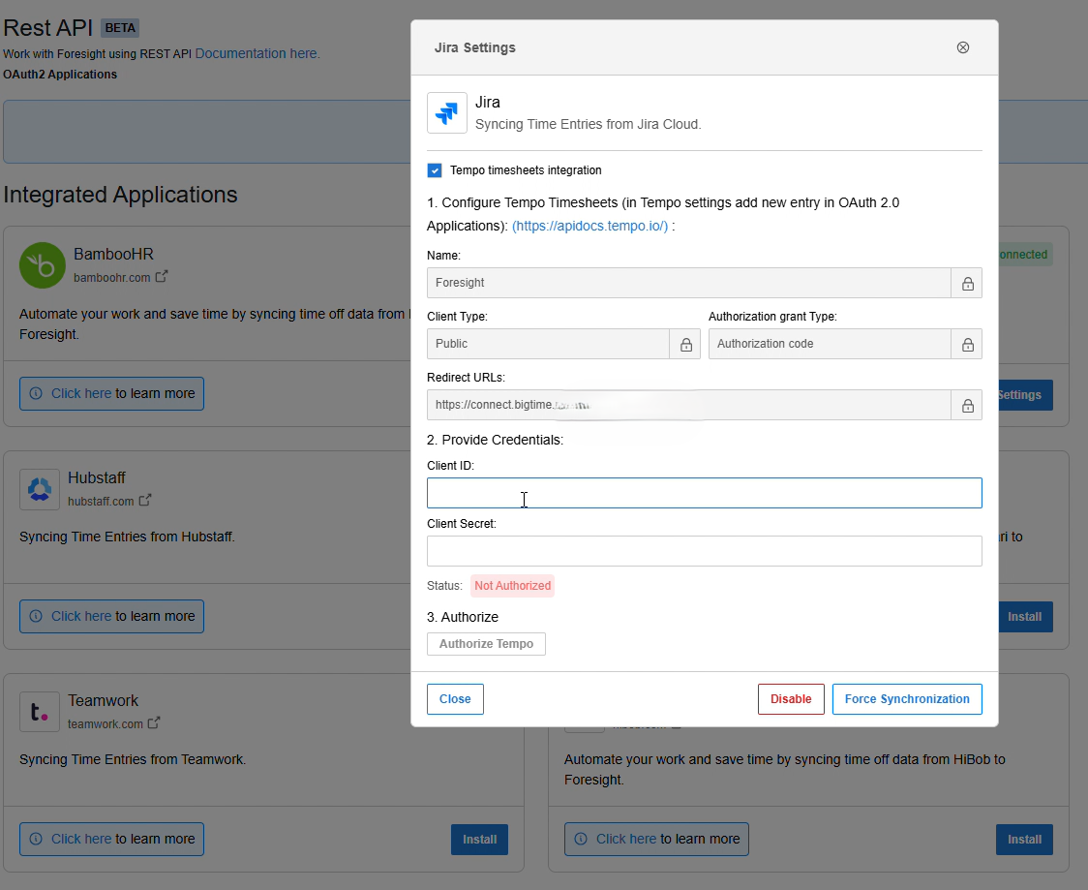The height and width of the screenshot is (890, 1088).
Task: Open the apidocs.tempo.io link
Action: tap(589, 226)
